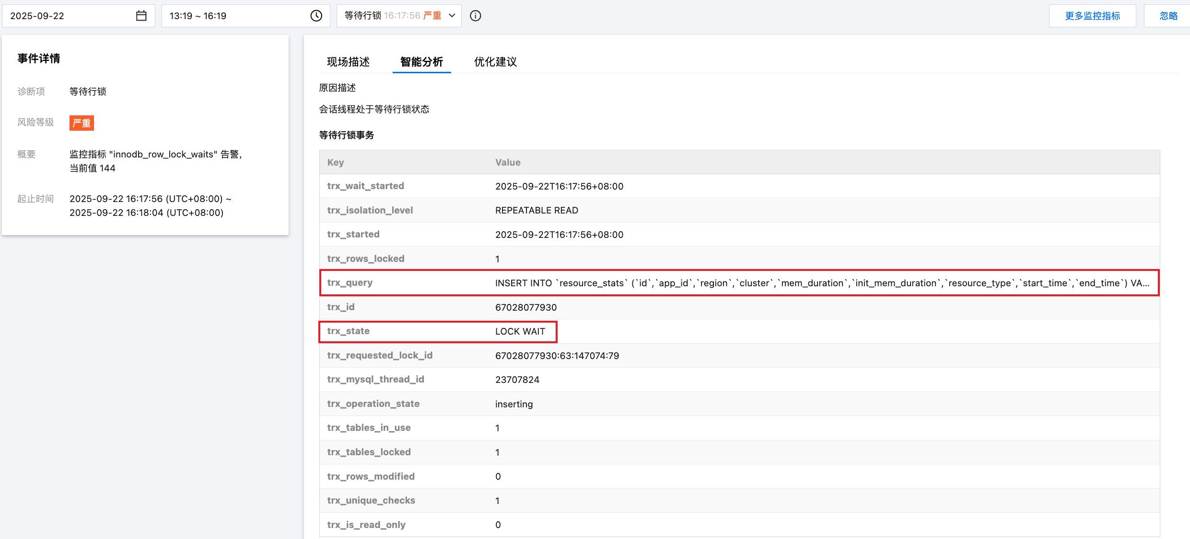Click the trx_state LOCK WAIT row

[x=520, y=331]
